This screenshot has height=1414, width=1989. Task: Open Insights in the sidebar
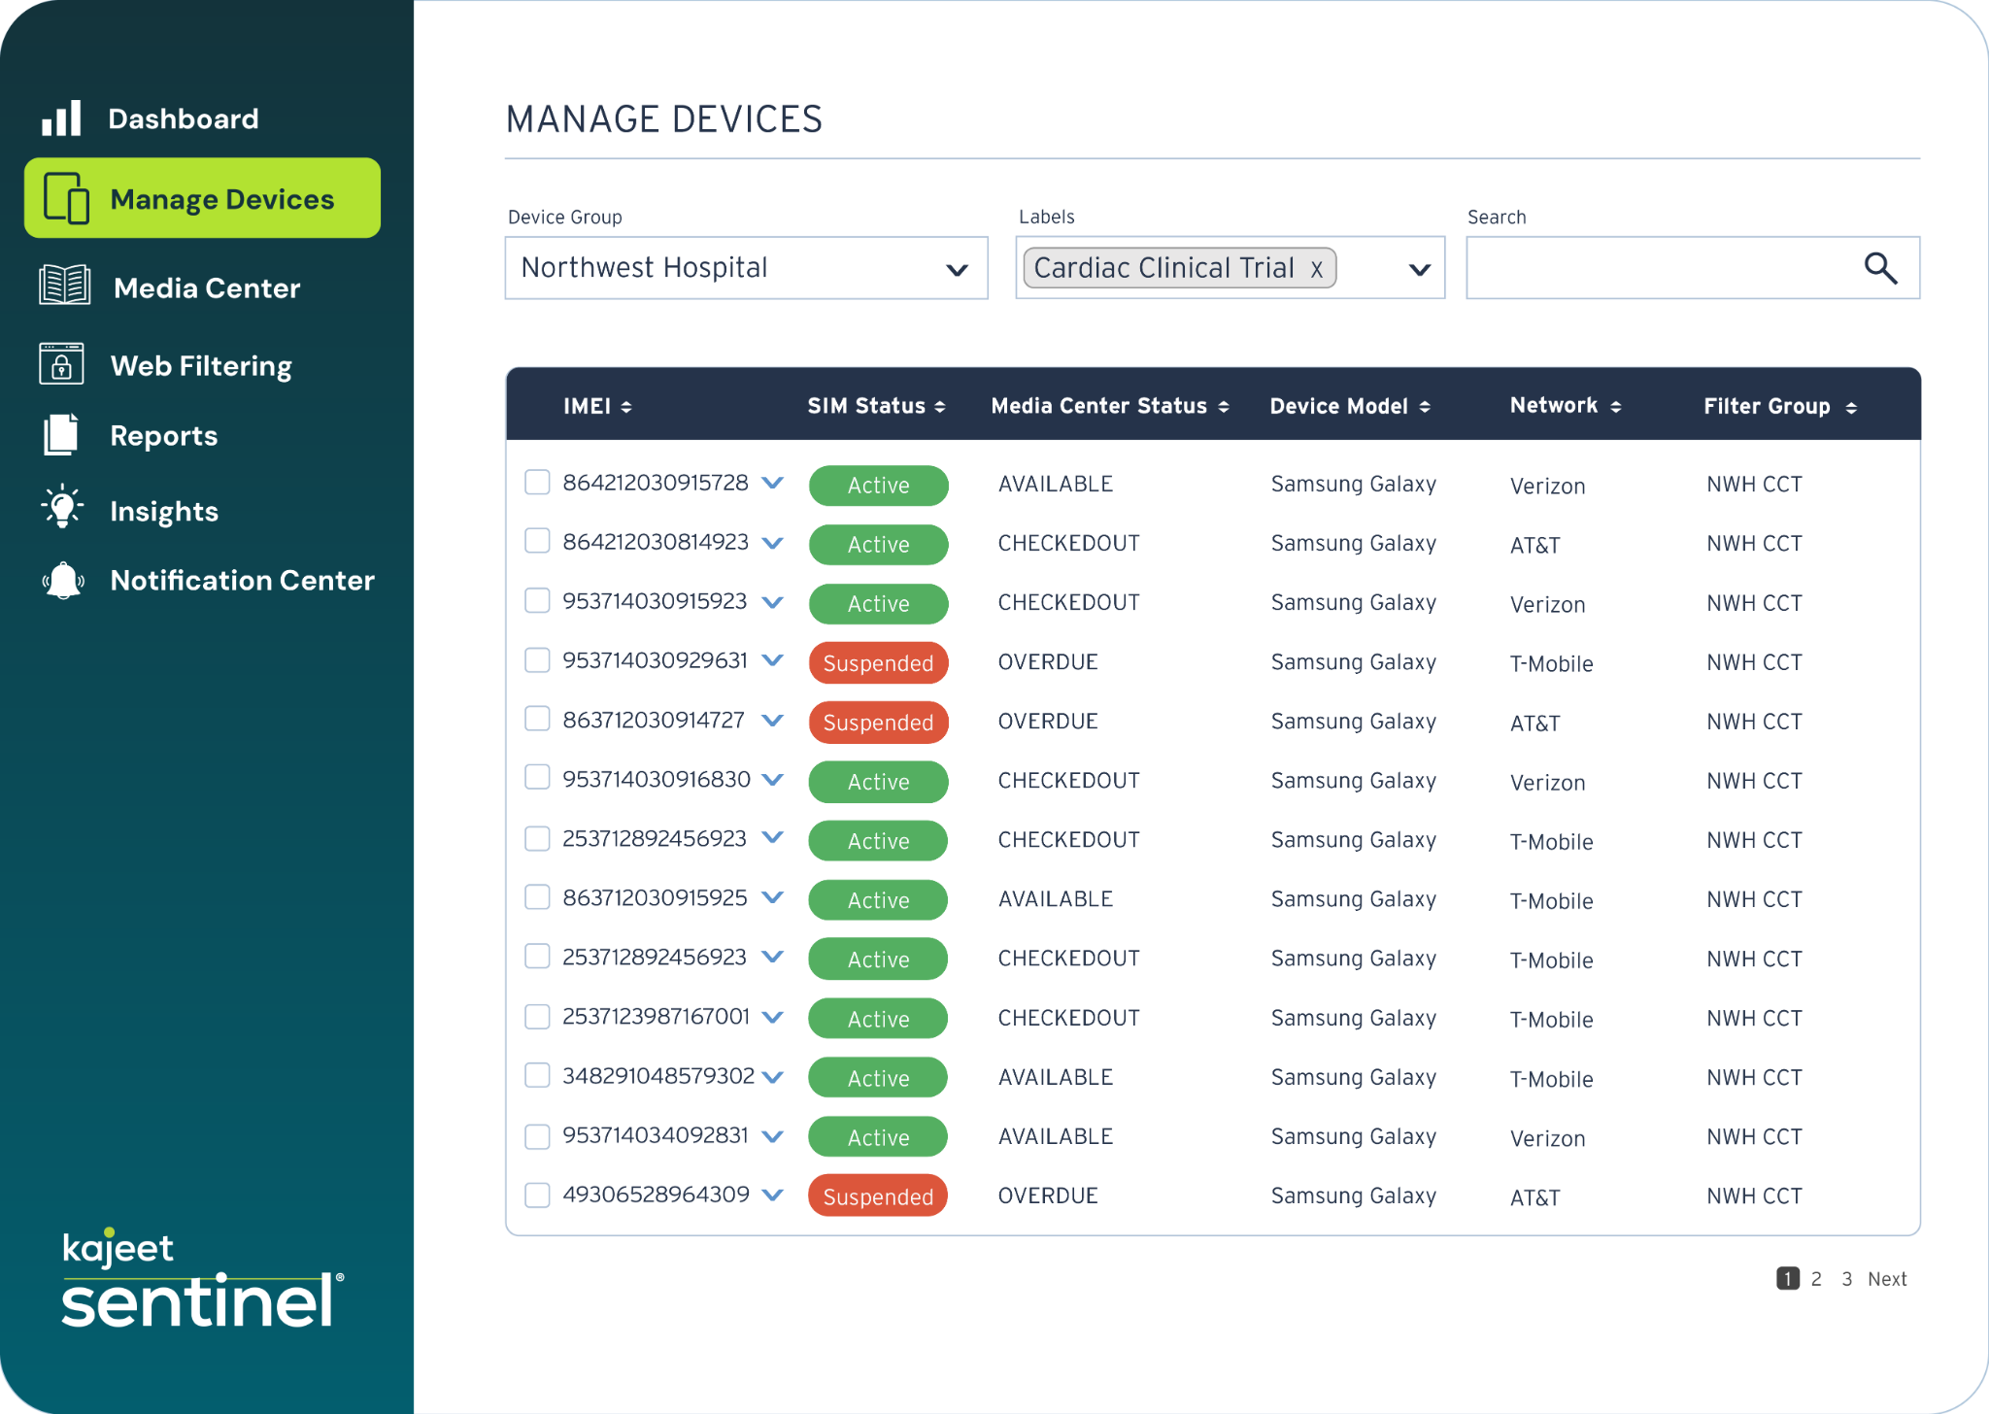click(x=164, y=511)
